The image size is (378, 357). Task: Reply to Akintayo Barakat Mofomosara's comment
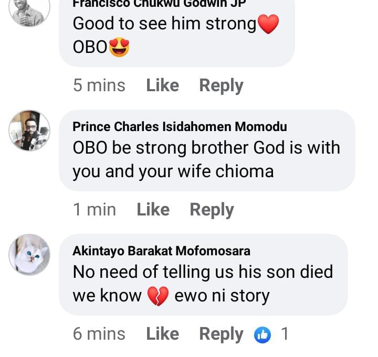click(221, 334)
